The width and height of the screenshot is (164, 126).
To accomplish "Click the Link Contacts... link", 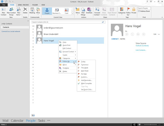I will [141, 50].
